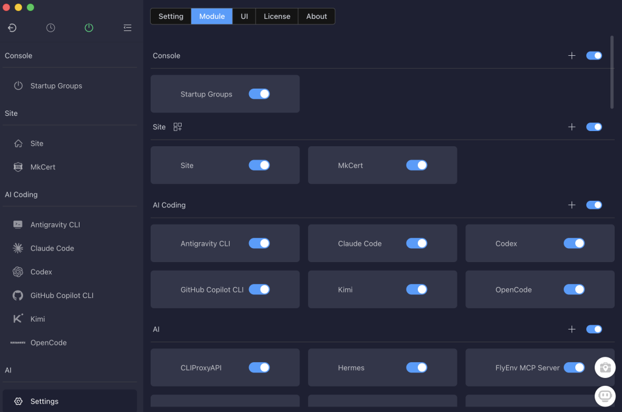Turn off the Codex module switch
622x412 pixels.
coord(574,243)
